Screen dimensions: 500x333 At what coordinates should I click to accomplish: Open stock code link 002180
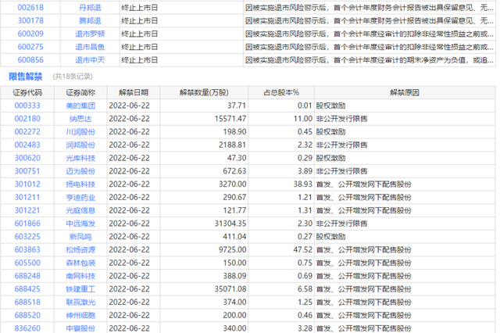click(27, 119)
